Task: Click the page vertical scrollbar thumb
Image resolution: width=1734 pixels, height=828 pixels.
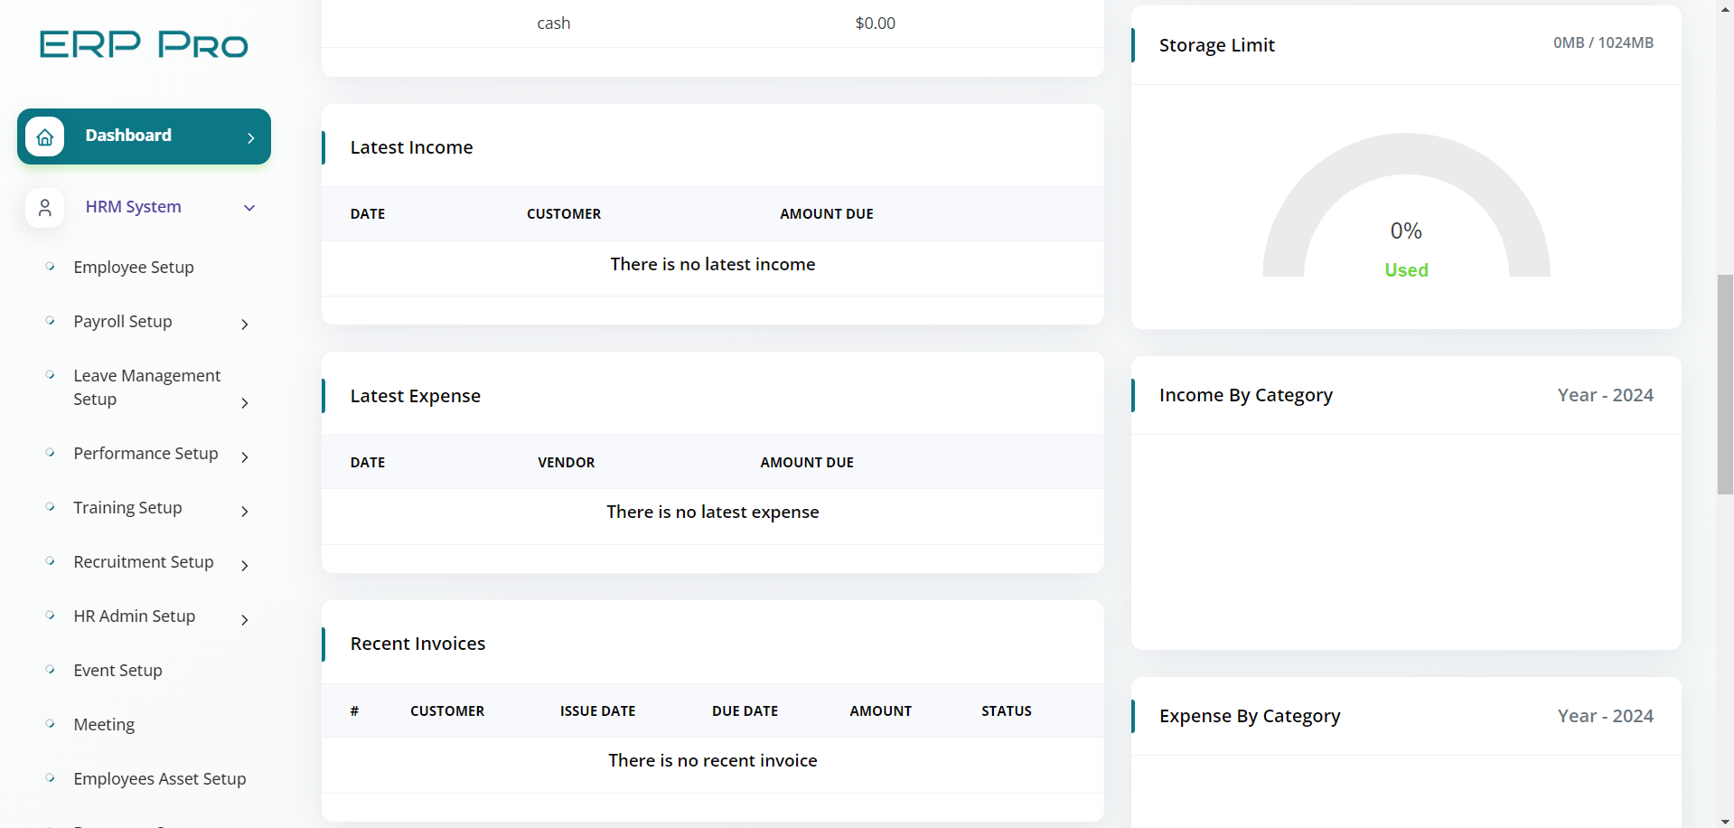Action: point(1725,384)
